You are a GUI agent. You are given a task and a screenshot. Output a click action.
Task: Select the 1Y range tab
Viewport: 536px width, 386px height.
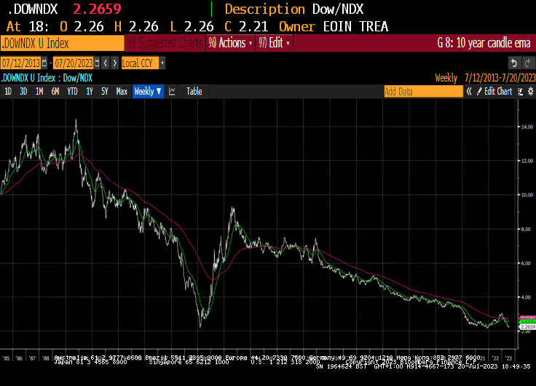[90, 91]
